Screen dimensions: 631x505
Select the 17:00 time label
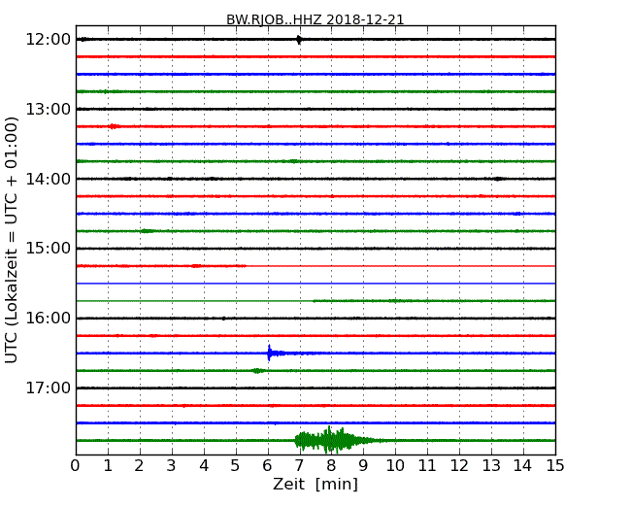pyautogui.click(x=49, y=387)
